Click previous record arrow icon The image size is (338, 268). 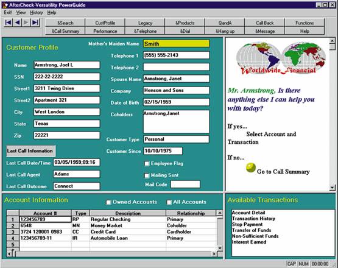17,23
